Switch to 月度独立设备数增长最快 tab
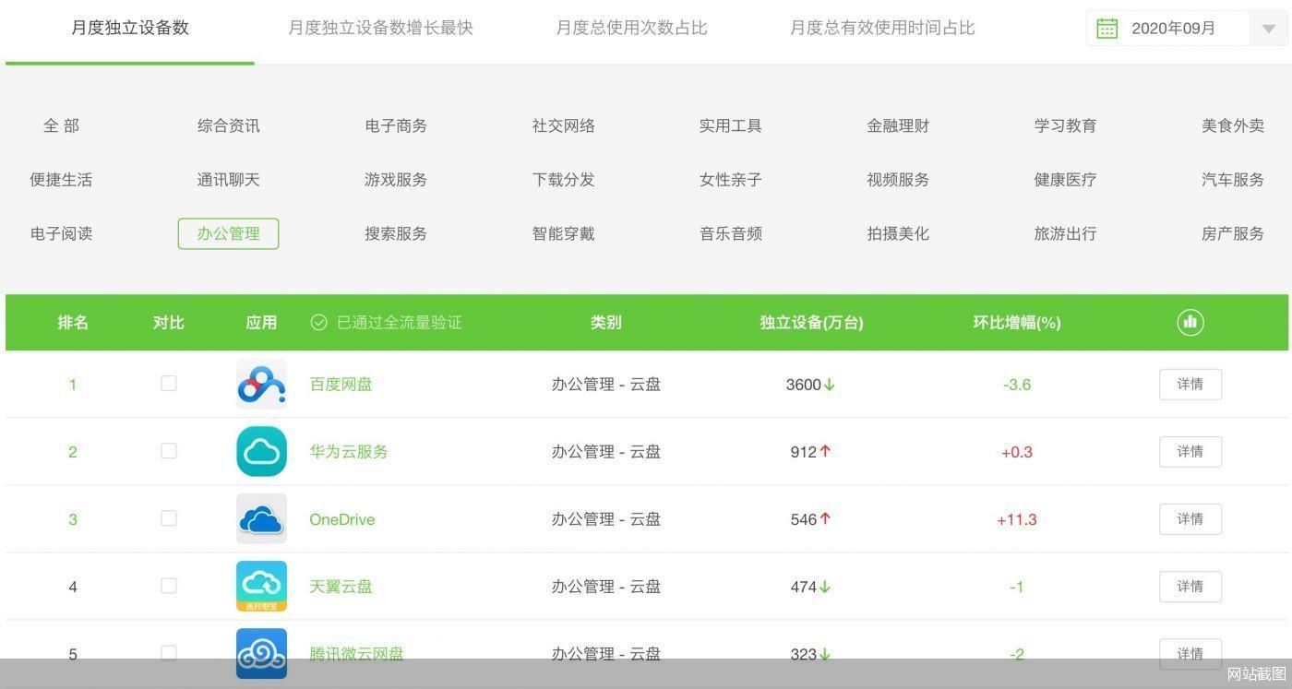The image size is (1292, 689). pyautogui.click(x=380, y=28)
